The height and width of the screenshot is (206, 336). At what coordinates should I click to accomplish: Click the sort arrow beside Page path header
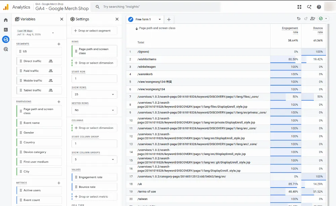point(136,29)
